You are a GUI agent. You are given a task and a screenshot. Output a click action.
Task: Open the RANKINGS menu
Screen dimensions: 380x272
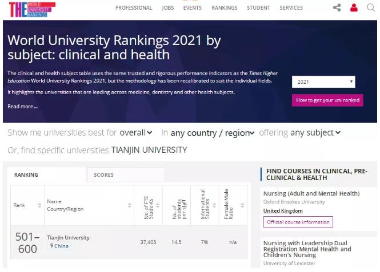[225, 8]
